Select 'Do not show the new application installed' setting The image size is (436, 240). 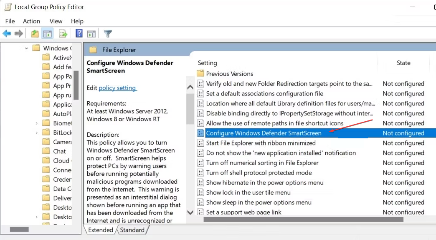[x=281, y=153]
